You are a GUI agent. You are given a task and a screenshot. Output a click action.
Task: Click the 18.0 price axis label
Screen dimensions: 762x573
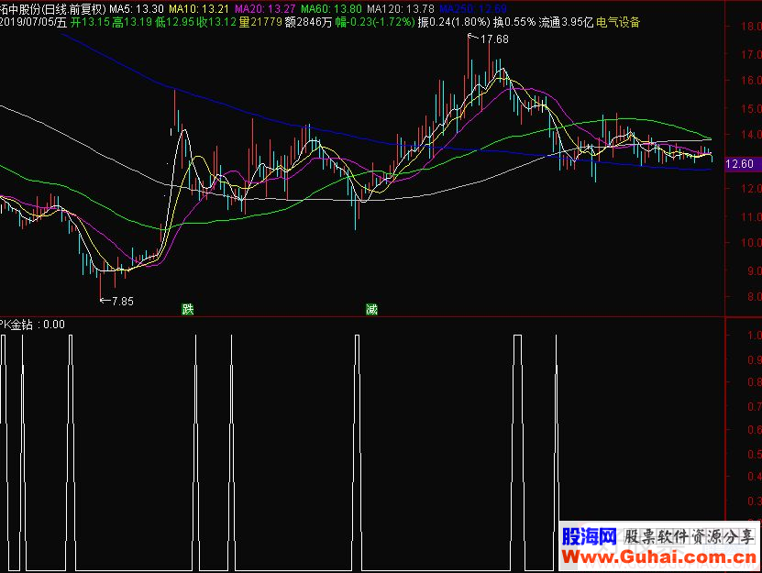751,27
